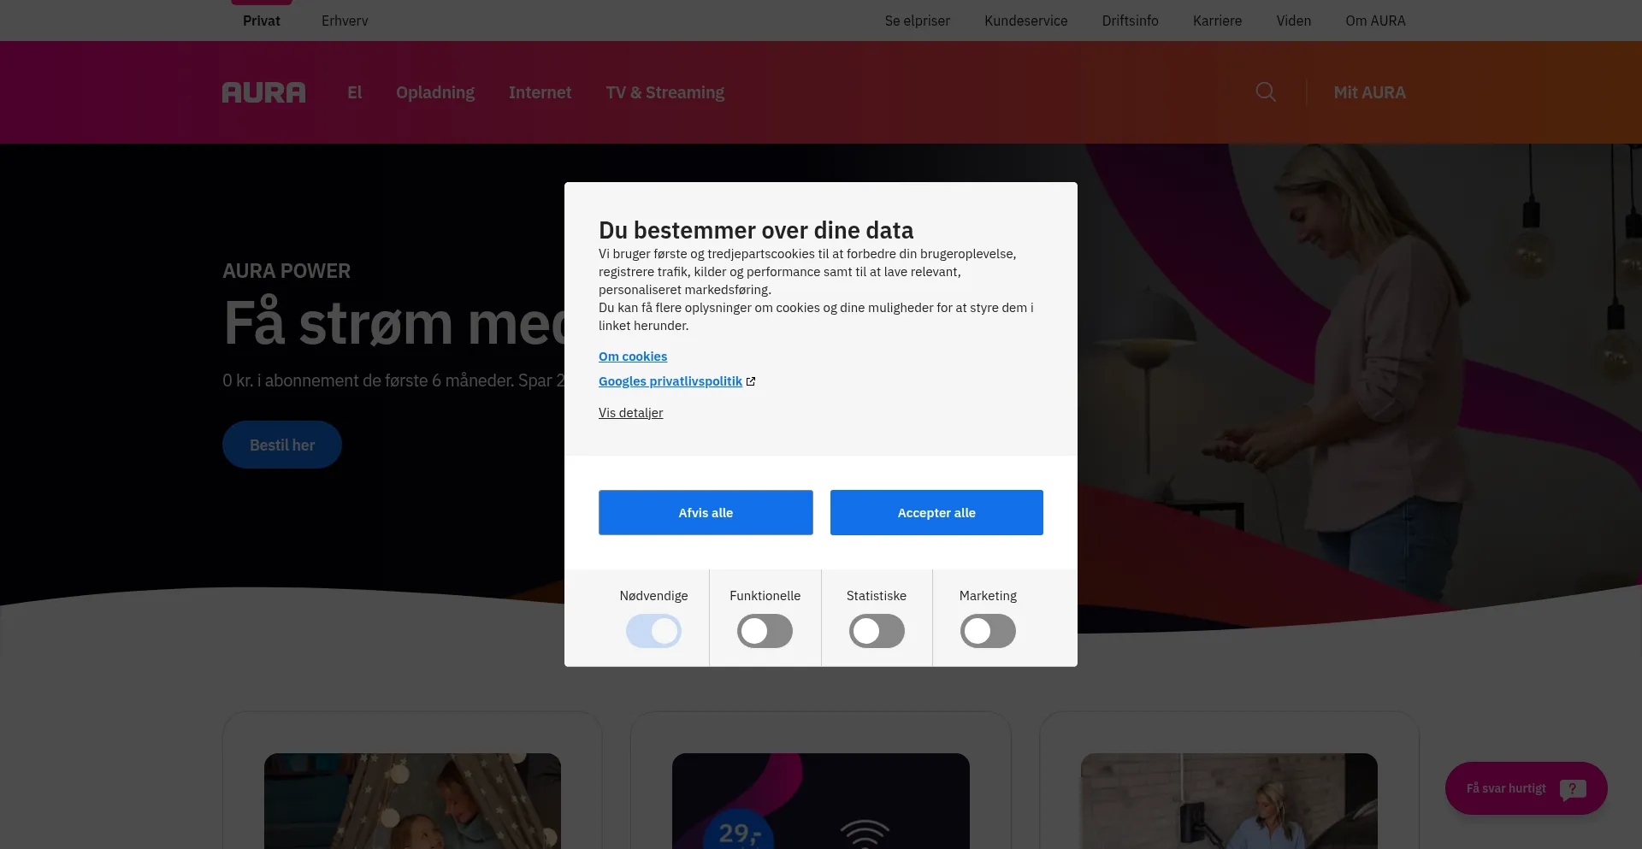Image resolution: width=1642 pixels, height=849 pixels.
Task: Enable the Marketing cookies toggle
Action: (x=988, y=631)
